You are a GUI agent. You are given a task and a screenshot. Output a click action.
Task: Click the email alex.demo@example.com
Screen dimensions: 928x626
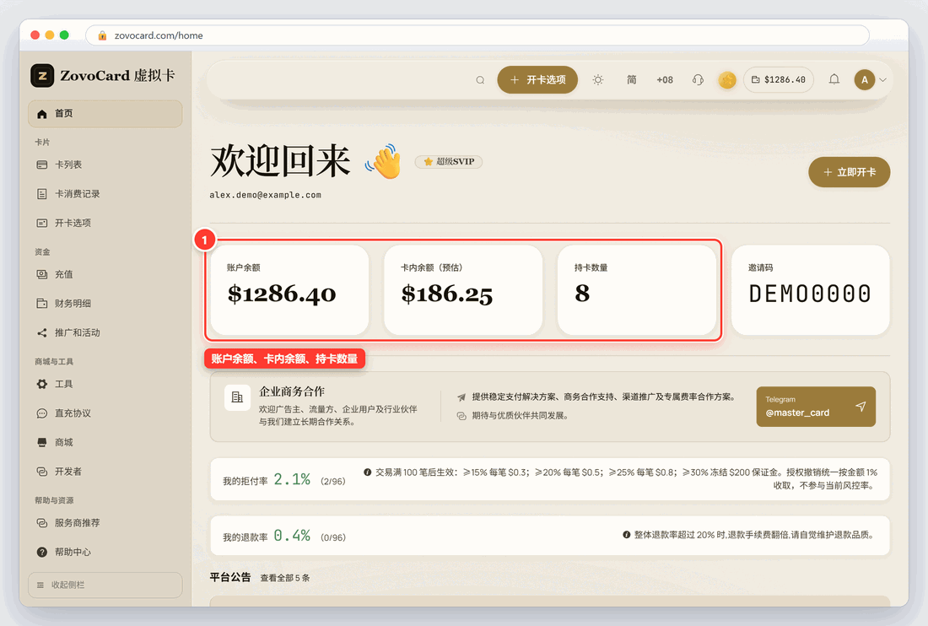tap(265, 195)
